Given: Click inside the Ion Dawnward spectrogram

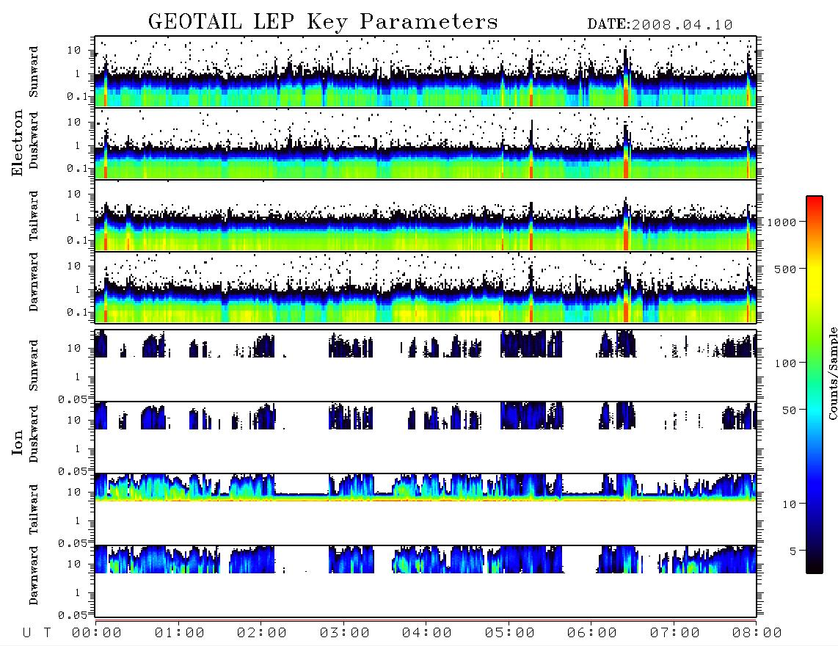Looking at the screenshot, I should click(x=426, y=581).
